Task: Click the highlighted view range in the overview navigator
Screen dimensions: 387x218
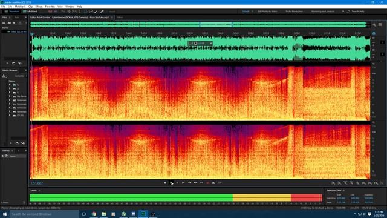Action: [x=216, y=24]
